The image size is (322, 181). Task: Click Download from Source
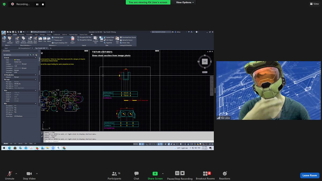pyautogui.click(x=128, y=37)
